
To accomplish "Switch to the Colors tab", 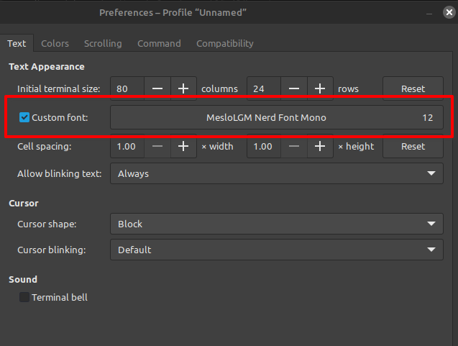I will pyautogui.click(x=55, y=44).
